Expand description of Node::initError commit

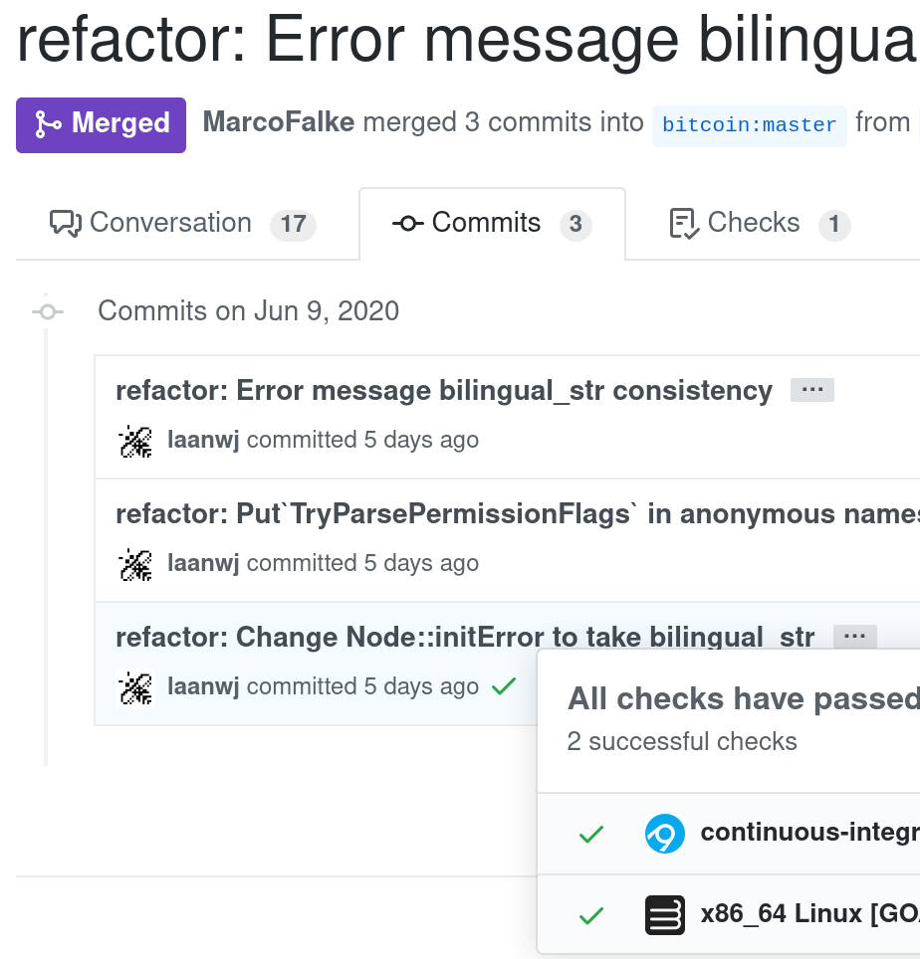click(855, 637)
